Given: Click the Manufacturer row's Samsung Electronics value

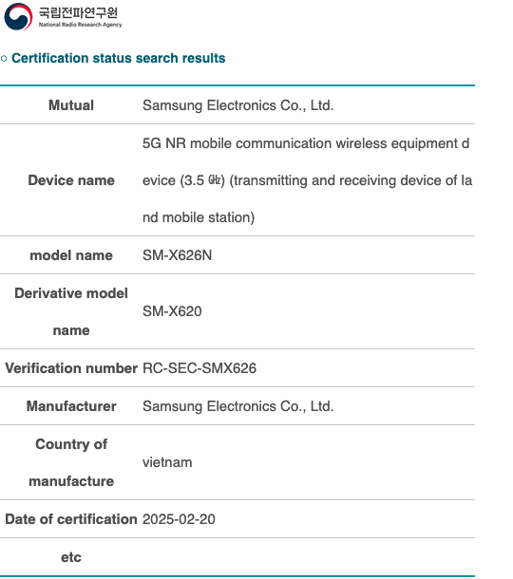Looking at the screenshot, I should pos(238,406).
